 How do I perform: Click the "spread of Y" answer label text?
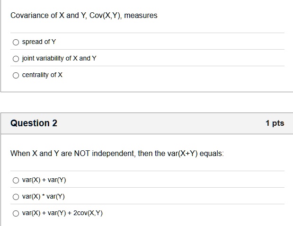coord(39,42)
